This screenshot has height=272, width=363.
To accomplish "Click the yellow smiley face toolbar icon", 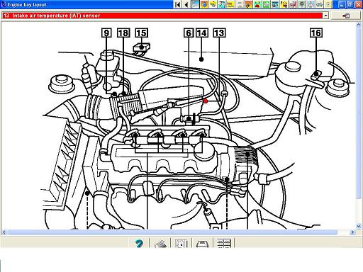I will [284, 4].
